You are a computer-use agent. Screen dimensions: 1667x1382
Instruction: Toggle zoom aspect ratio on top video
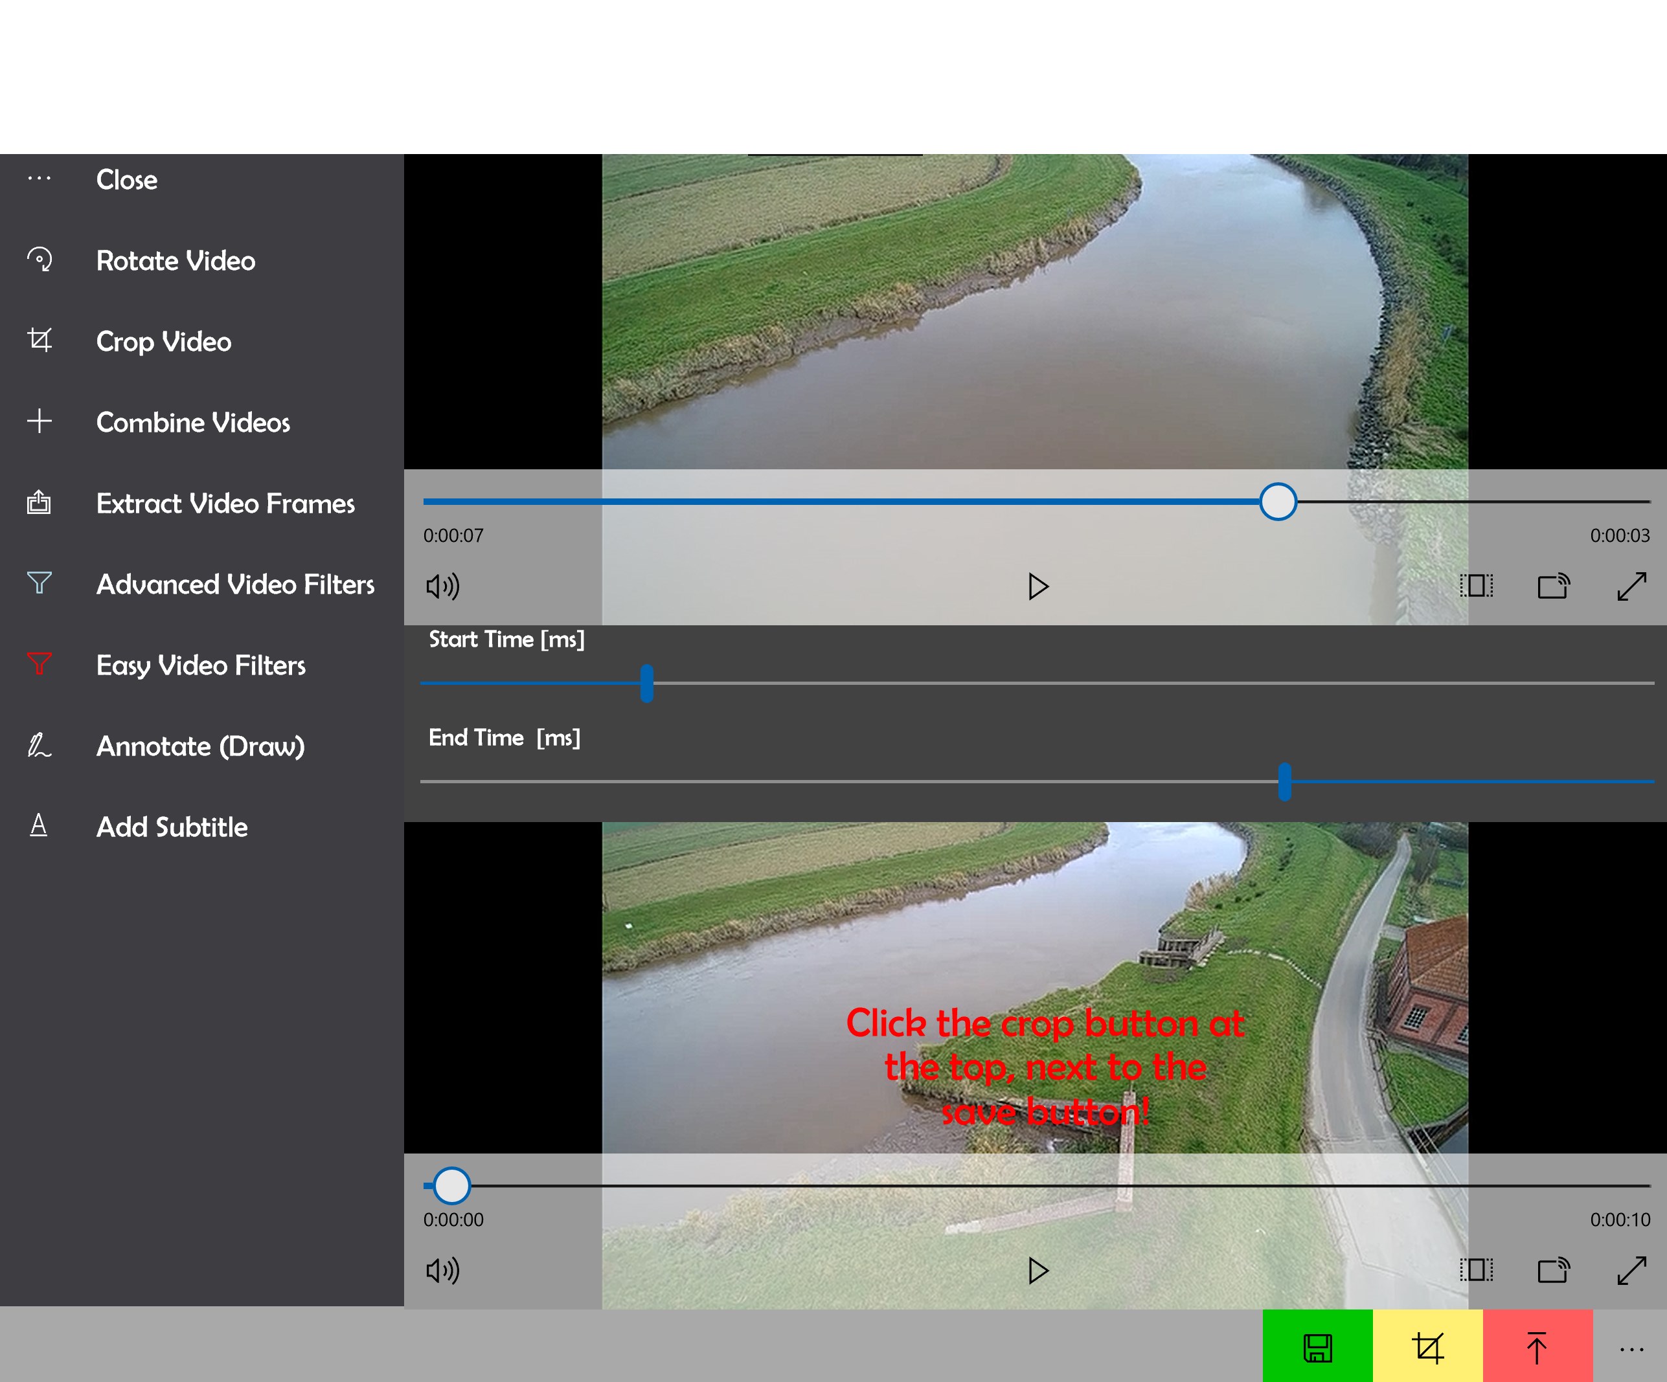(1476, 586)
